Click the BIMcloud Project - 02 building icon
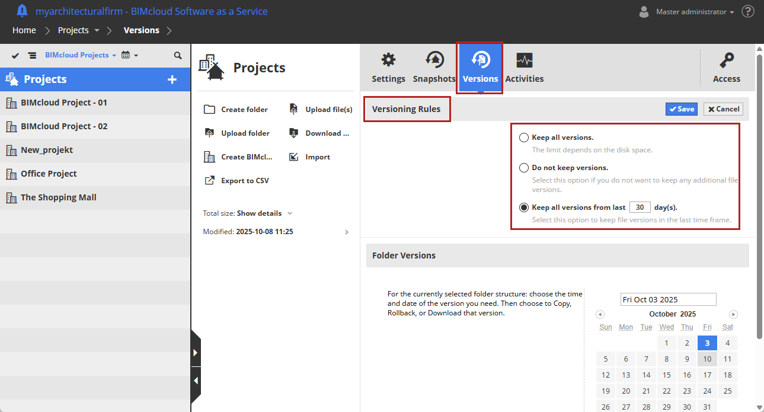Image resolution: width=764 pixels, height=412 pixels. click(11, 127)
